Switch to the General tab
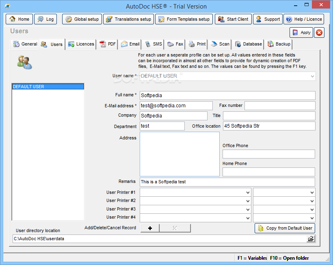This screenshot has width=333, height=265. pos(25,44)
